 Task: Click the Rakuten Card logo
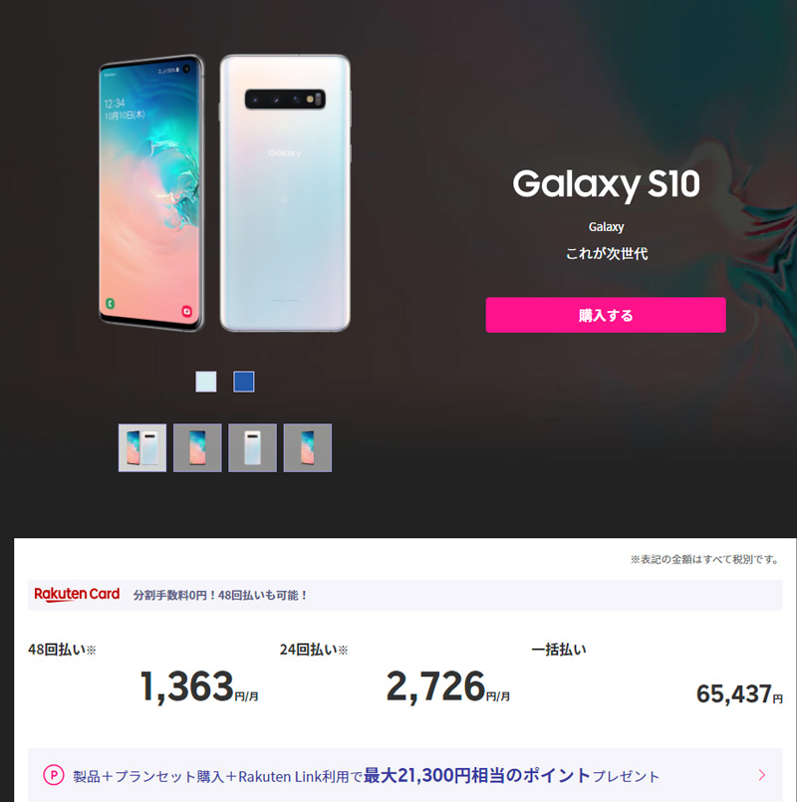pyautogui.click(x=77, y=595)
